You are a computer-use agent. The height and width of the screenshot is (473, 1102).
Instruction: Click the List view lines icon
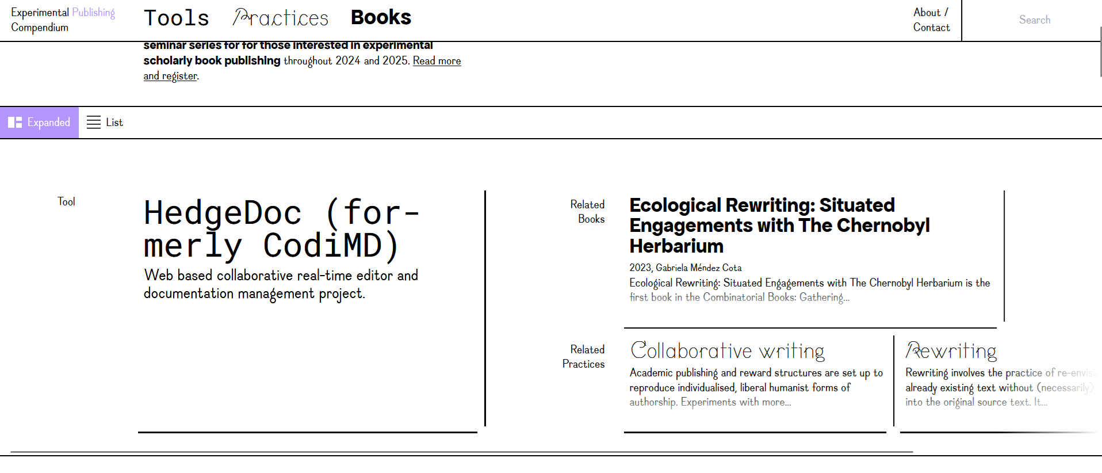click(x=94, y=123)
